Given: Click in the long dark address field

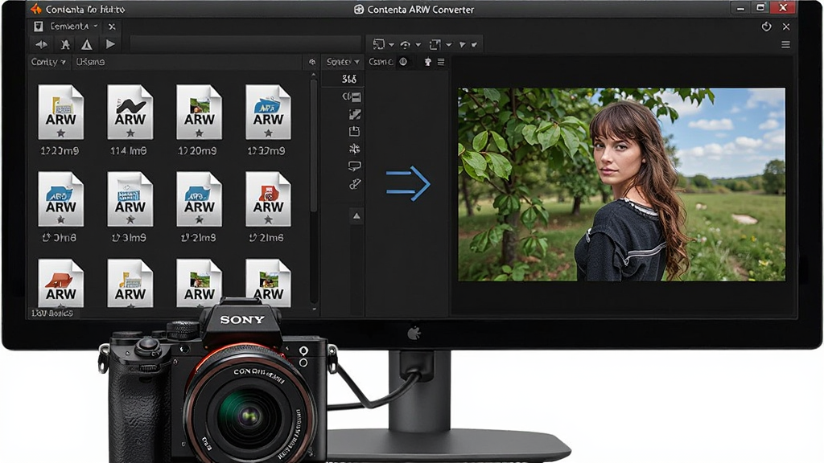Looking at the screenshot, I should 245,44.
